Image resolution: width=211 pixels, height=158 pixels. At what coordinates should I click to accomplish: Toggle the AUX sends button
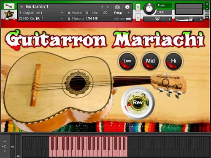(x=207, y=13)
